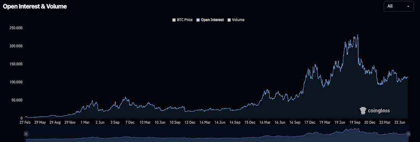Viewport: 420px width, 142px height.
Task: Click the 10 Sep date label
Action: tap(174, 123)
